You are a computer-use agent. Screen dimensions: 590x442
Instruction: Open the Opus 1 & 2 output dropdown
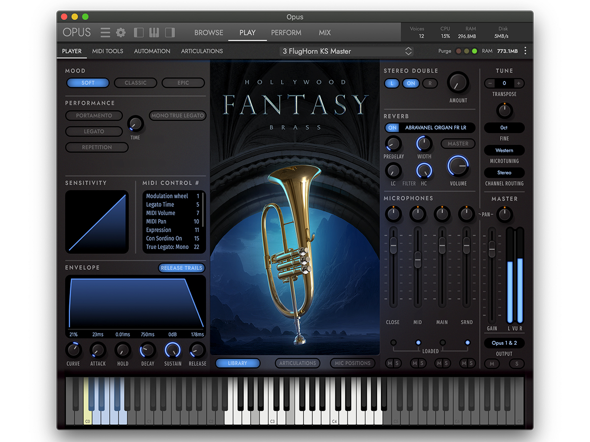pos(504,343)
